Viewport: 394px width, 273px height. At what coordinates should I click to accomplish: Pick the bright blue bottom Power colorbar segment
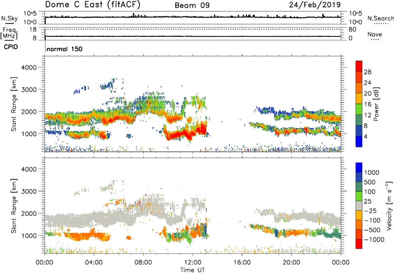click(x=359, y=142)
